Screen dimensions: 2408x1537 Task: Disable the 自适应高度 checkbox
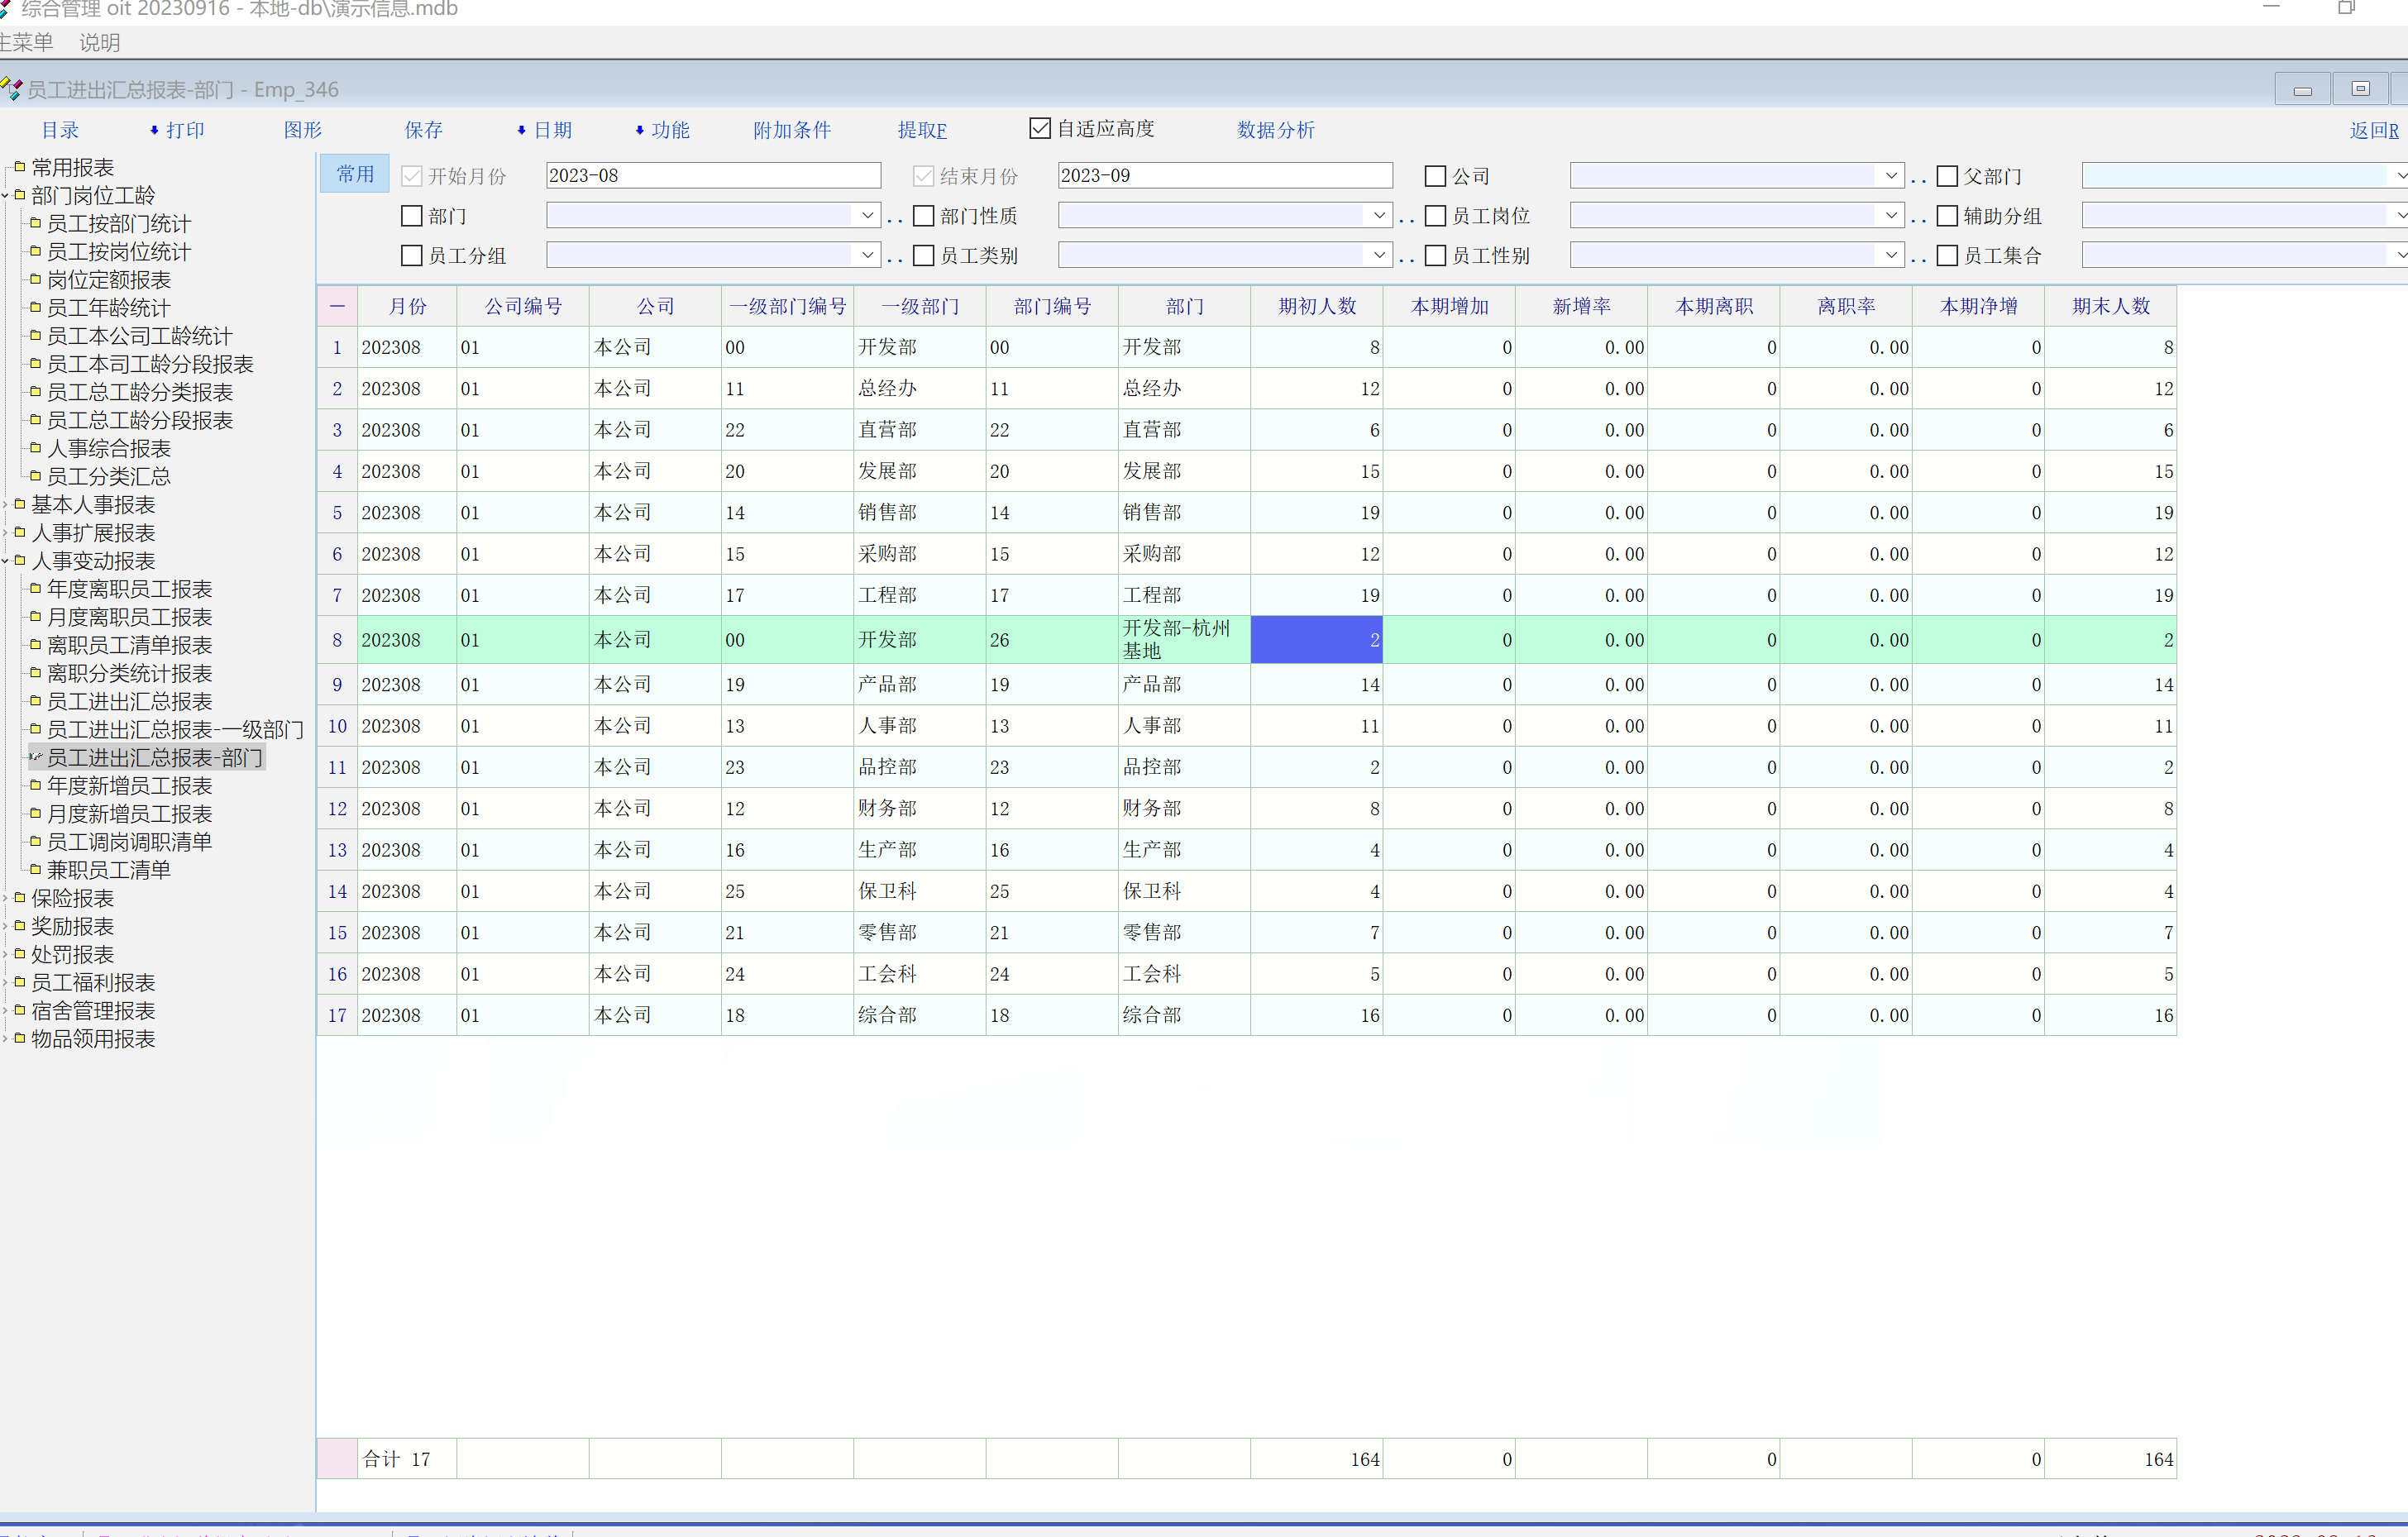[1040, 129]
